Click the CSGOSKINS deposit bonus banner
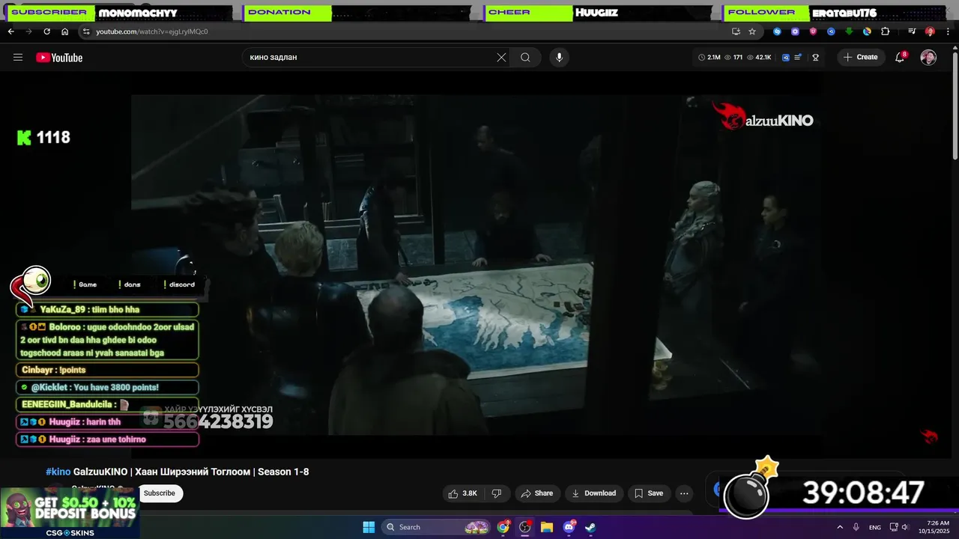959x539 pixels. click(70, 514)
